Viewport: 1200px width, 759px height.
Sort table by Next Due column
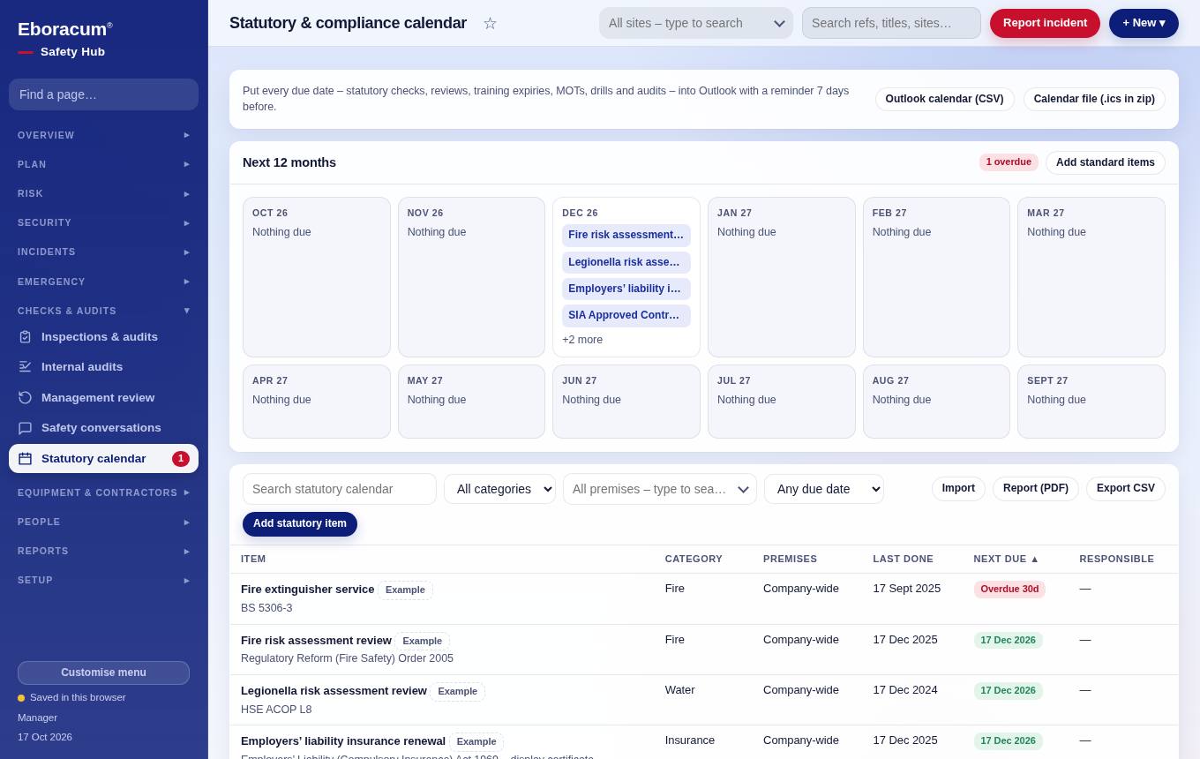[x=1006, y=559]
